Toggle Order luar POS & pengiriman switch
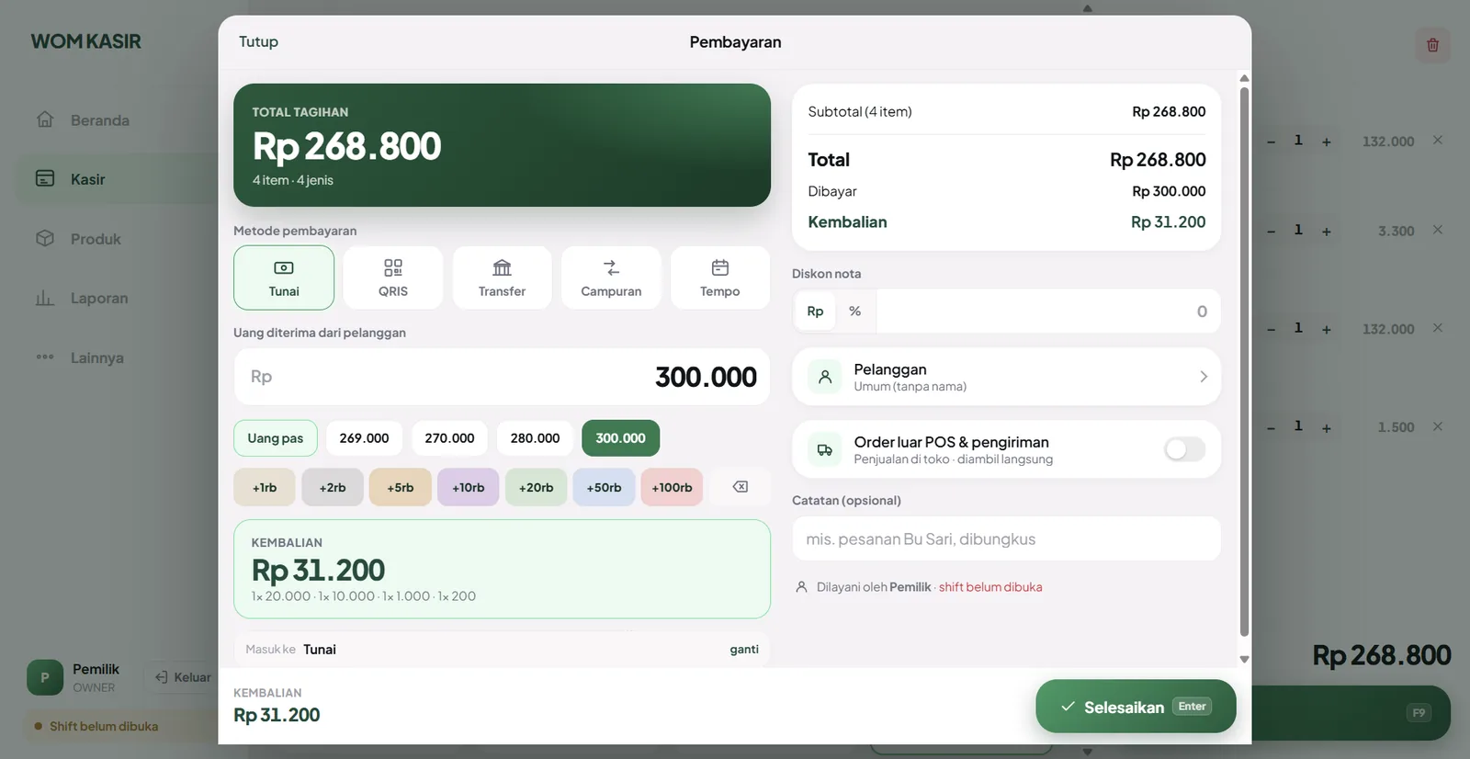 click(1184, 449)
